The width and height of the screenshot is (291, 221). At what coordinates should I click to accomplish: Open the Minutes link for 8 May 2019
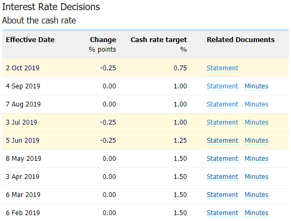click(256, 159)
